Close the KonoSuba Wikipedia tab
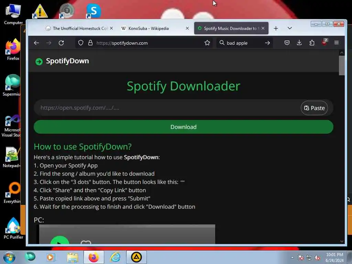 [187, 28]
